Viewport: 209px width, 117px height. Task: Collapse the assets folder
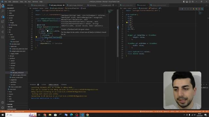(11, 18)
